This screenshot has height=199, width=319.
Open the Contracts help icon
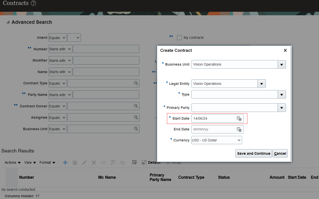34,3
